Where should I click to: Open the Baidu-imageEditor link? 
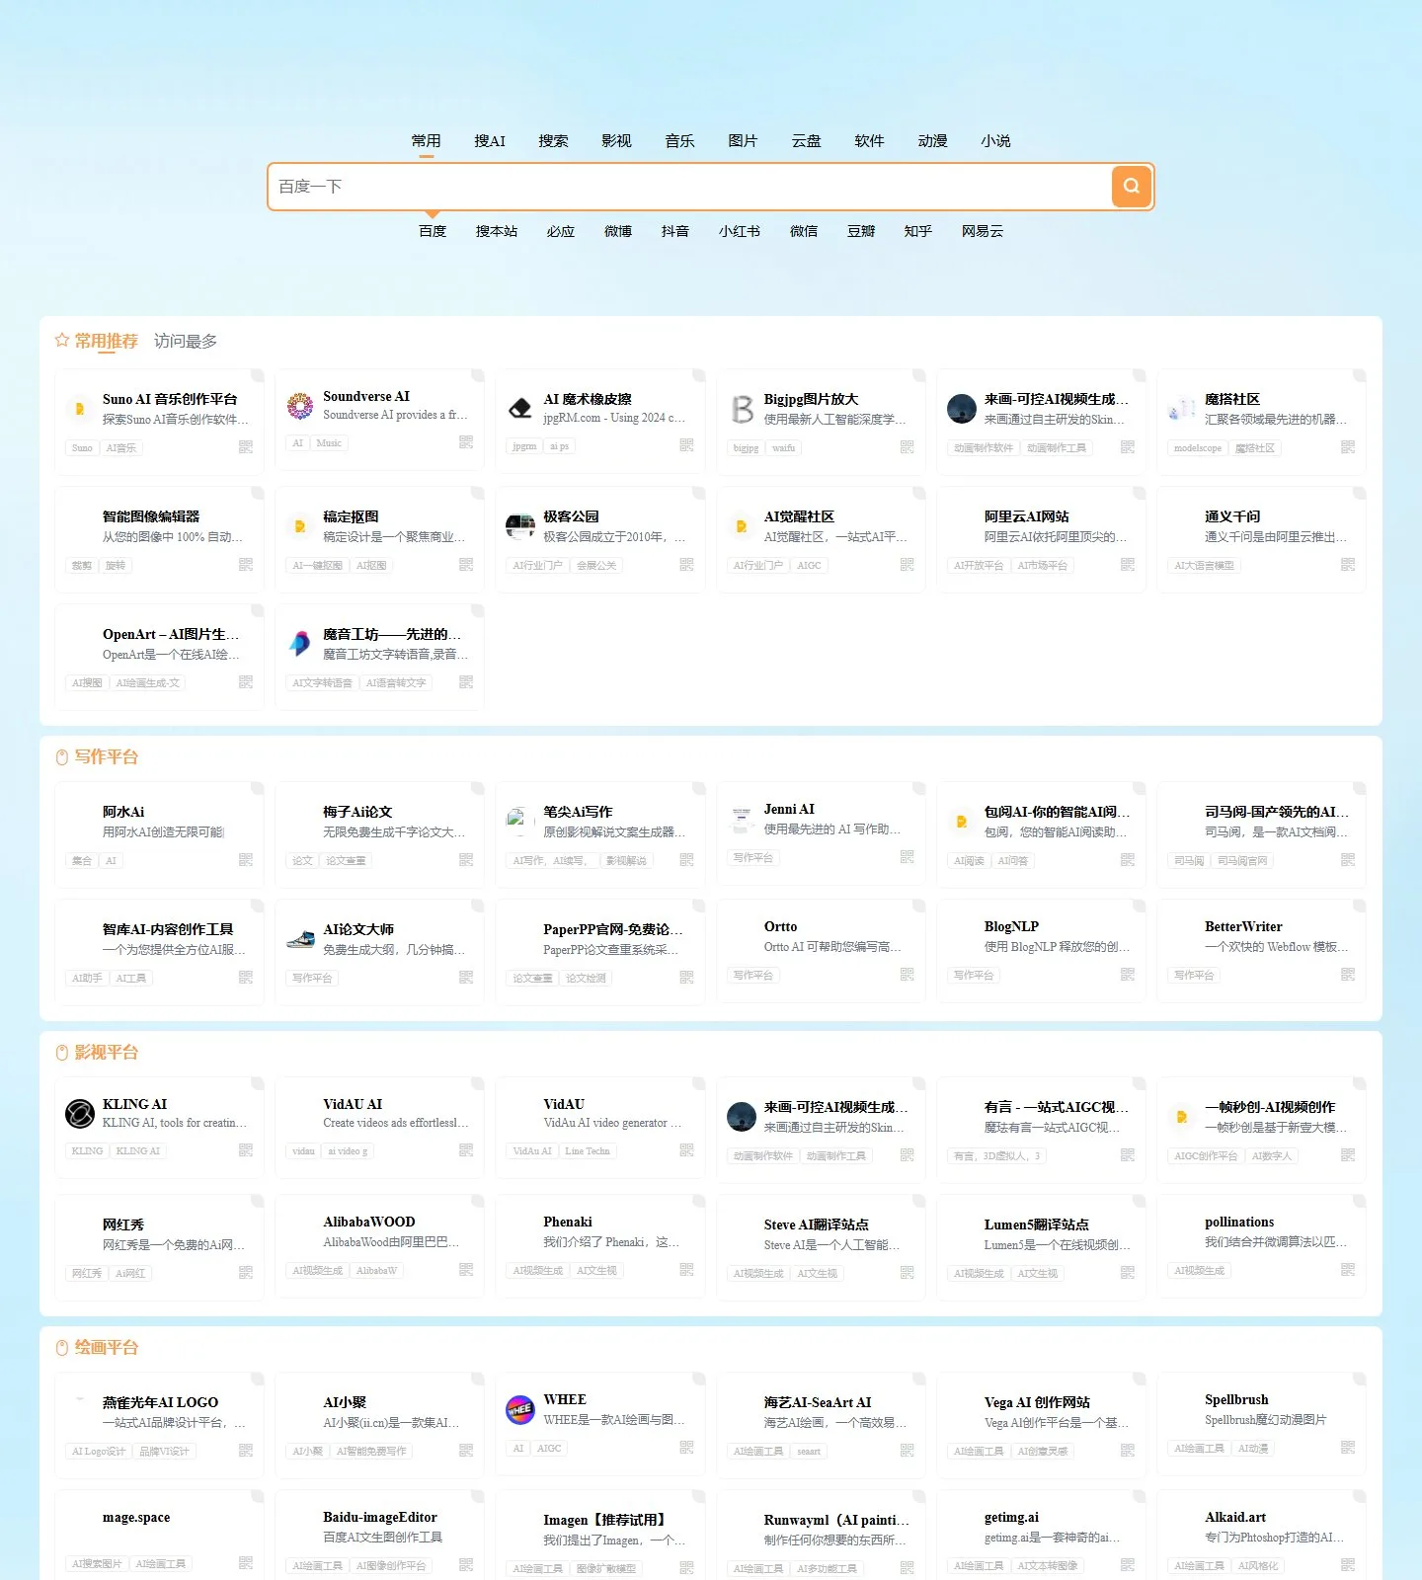coord(380,1517)
